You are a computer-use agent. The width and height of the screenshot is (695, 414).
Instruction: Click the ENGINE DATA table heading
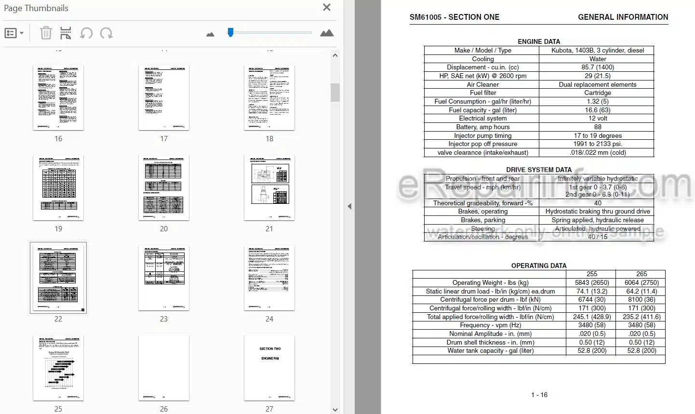(x=539, y=41)
